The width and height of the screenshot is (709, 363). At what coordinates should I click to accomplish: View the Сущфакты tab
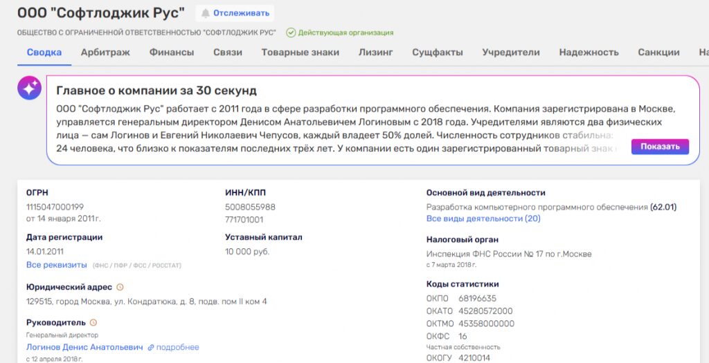tap(438, 53)
